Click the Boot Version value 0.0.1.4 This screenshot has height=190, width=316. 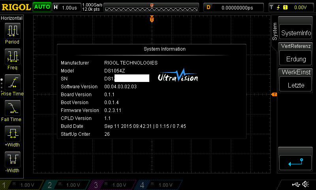[111, 103]
